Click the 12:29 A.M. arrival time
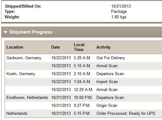Viewport: 162px width, 120px height. pyautogui.click(x=84, y=89)
